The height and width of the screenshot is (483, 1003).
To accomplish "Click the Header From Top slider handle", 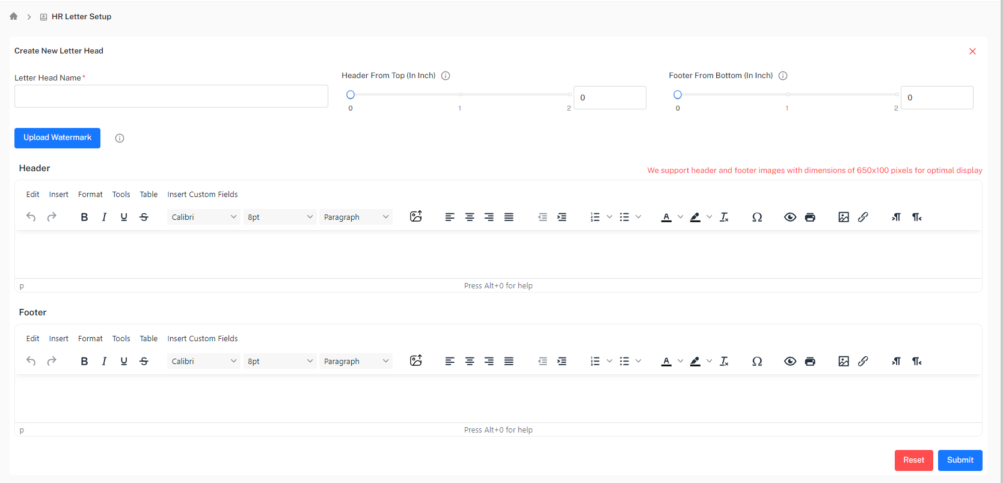I will click(351, 94).
